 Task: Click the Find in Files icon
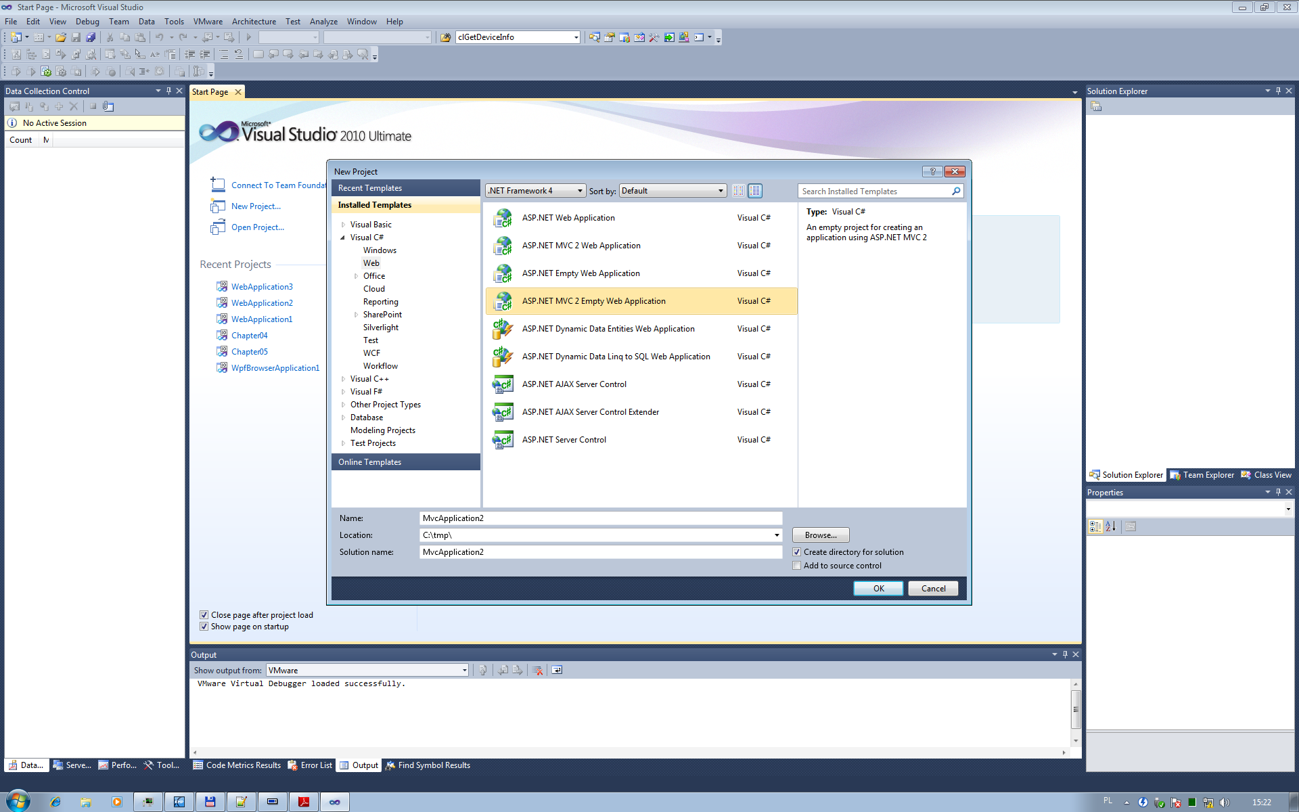[x=445, y=37]
